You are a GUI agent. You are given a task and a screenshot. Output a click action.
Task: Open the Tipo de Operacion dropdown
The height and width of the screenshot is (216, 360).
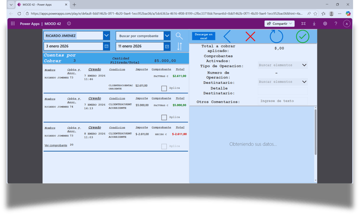point(283,65)
